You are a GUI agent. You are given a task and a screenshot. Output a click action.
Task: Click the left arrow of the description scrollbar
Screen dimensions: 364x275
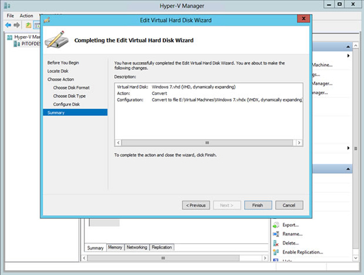click(x=118, y=143)
